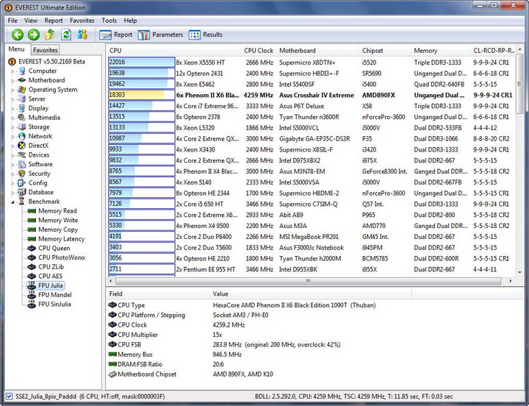Select the Software icon in tree

click(22, 164)
